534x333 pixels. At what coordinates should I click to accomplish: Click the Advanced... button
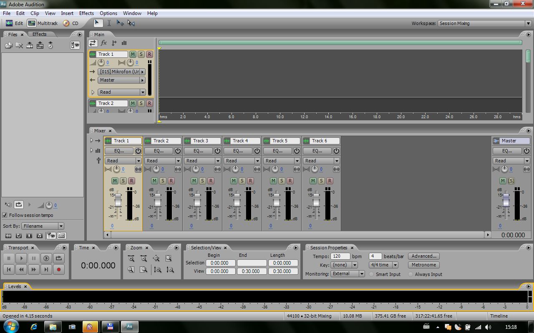(x=424, y=256)
